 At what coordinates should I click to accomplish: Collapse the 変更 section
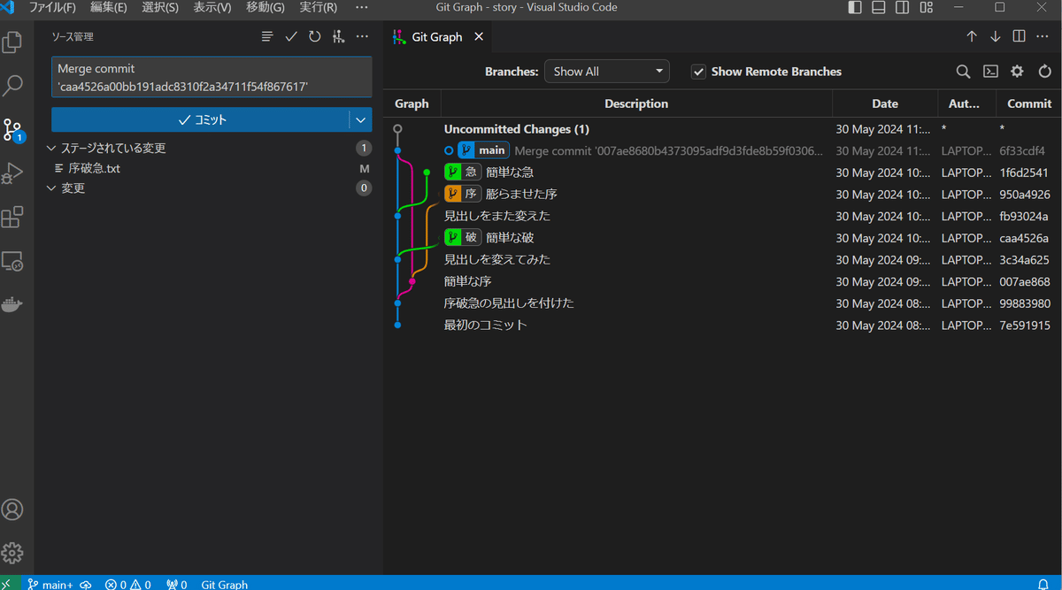pyautogui.click(x=51, y=188)
